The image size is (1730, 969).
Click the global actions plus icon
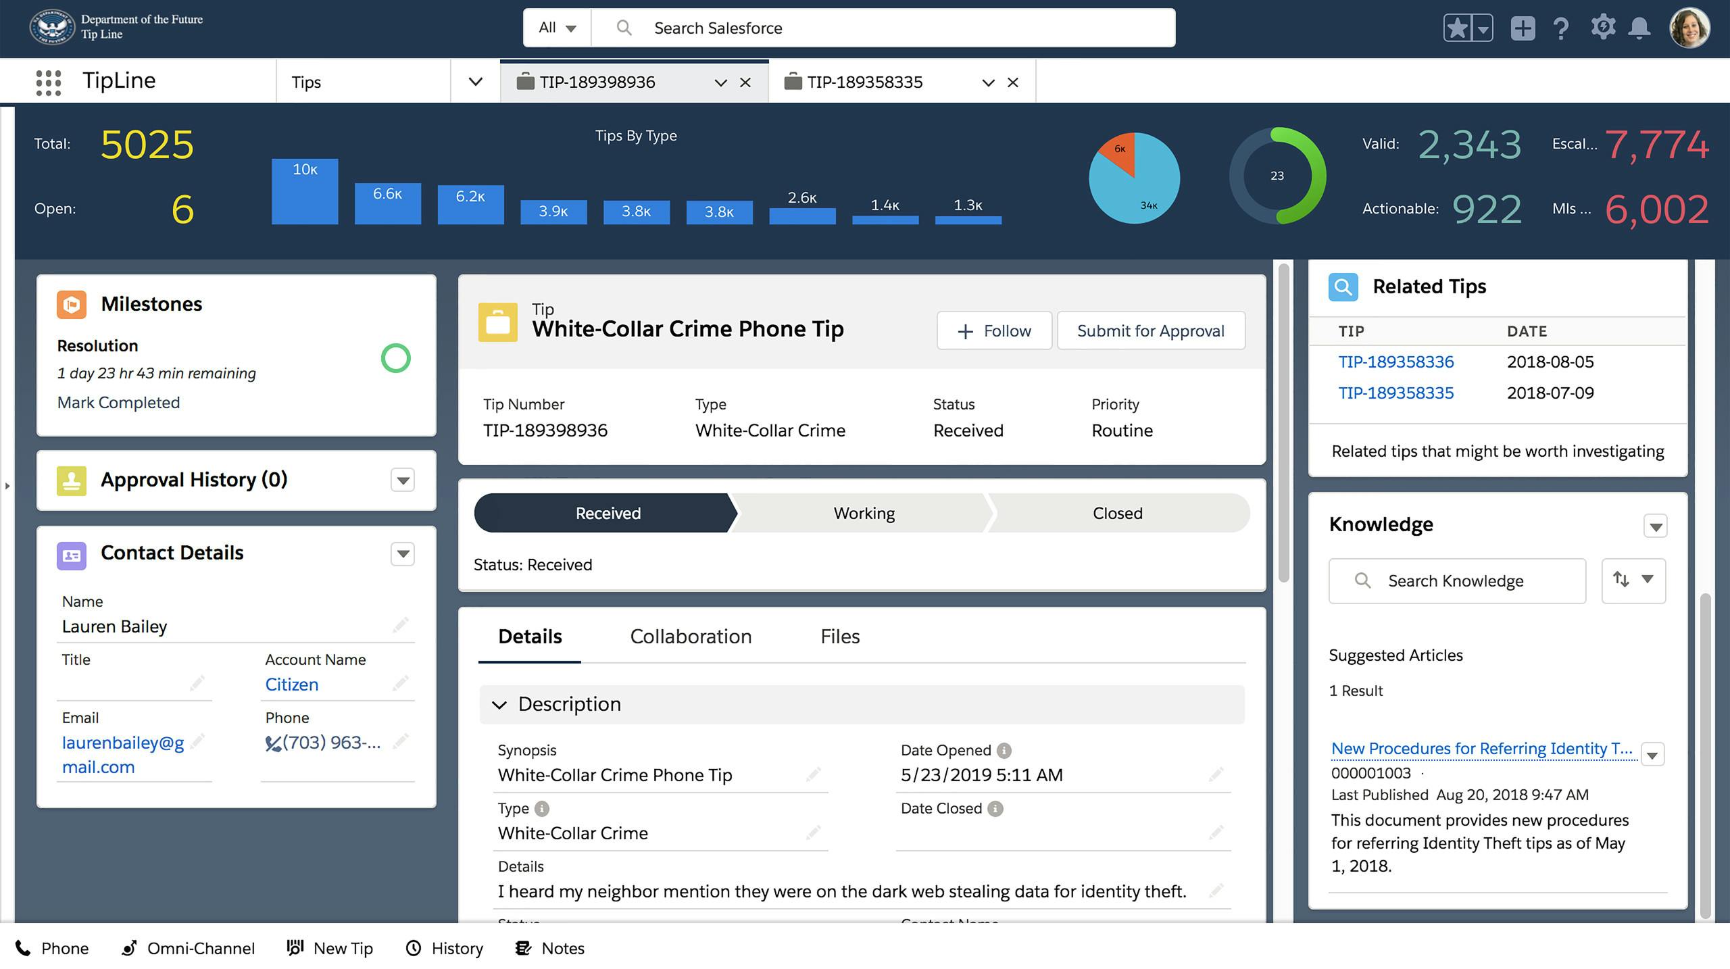click(x=1523, y=28)
